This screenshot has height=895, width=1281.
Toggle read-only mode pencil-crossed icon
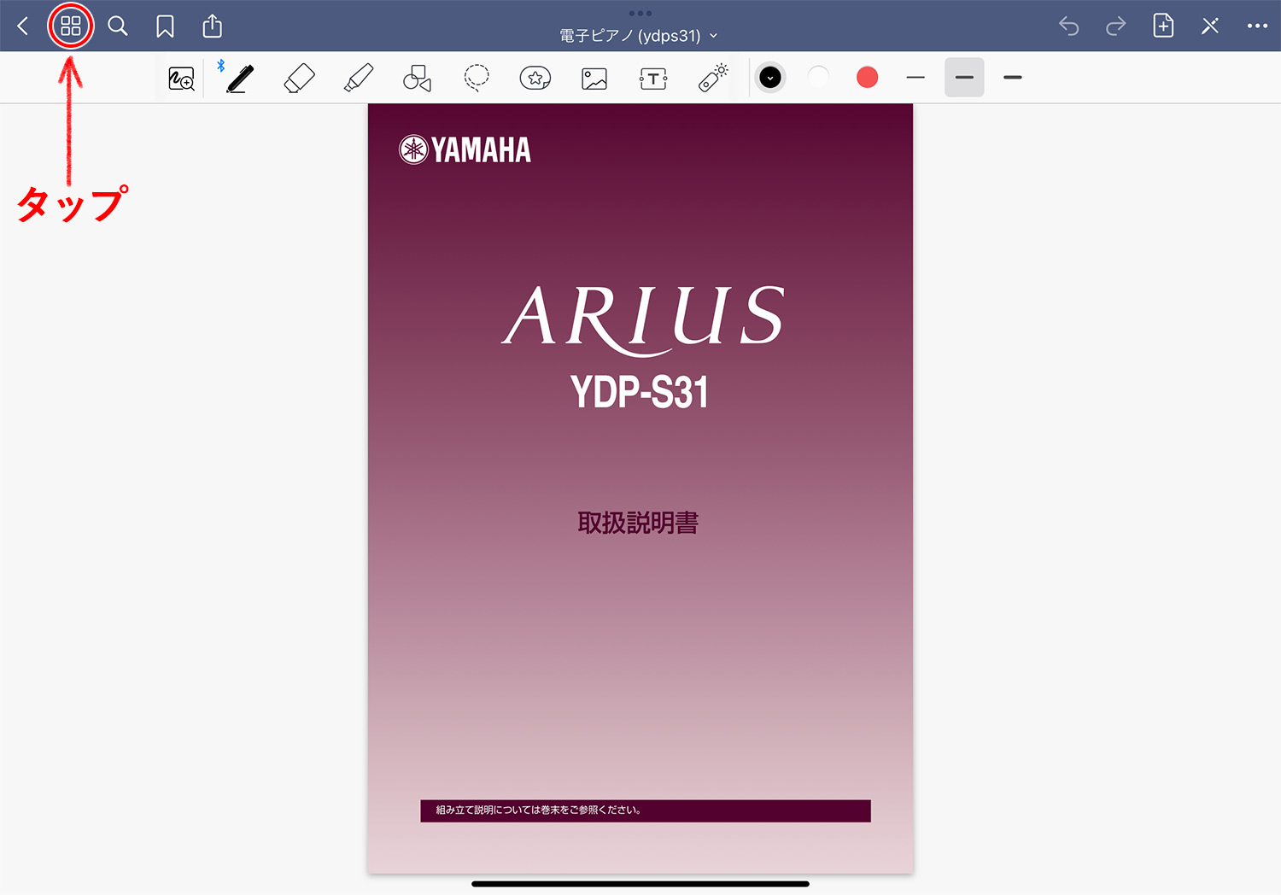[x=1210, y=26]
